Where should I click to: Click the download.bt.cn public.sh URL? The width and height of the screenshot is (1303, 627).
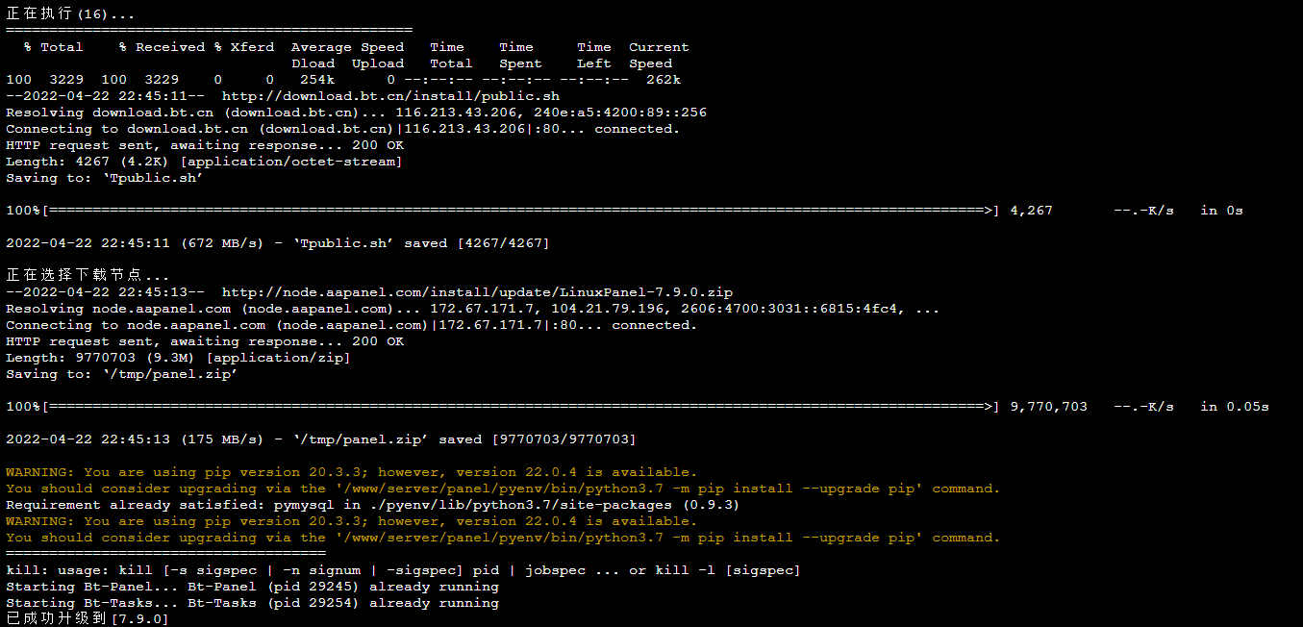point(390,96)
